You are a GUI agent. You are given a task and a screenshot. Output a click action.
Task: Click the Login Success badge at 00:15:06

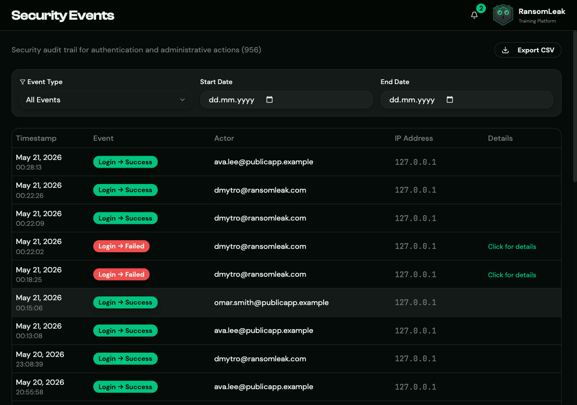point(125,302)
